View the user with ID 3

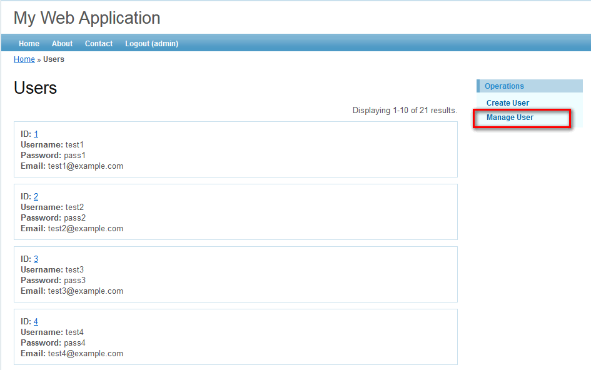pos(36,259)
